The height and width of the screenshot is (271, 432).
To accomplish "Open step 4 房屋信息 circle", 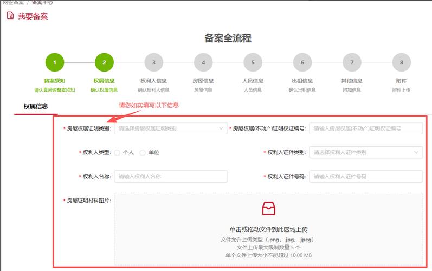I will [x=203, y=62].
